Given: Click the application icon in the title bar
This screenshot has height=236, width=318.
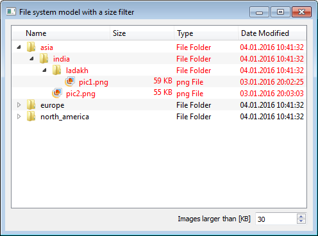Looking at the screenshot, I should (11, 12).
